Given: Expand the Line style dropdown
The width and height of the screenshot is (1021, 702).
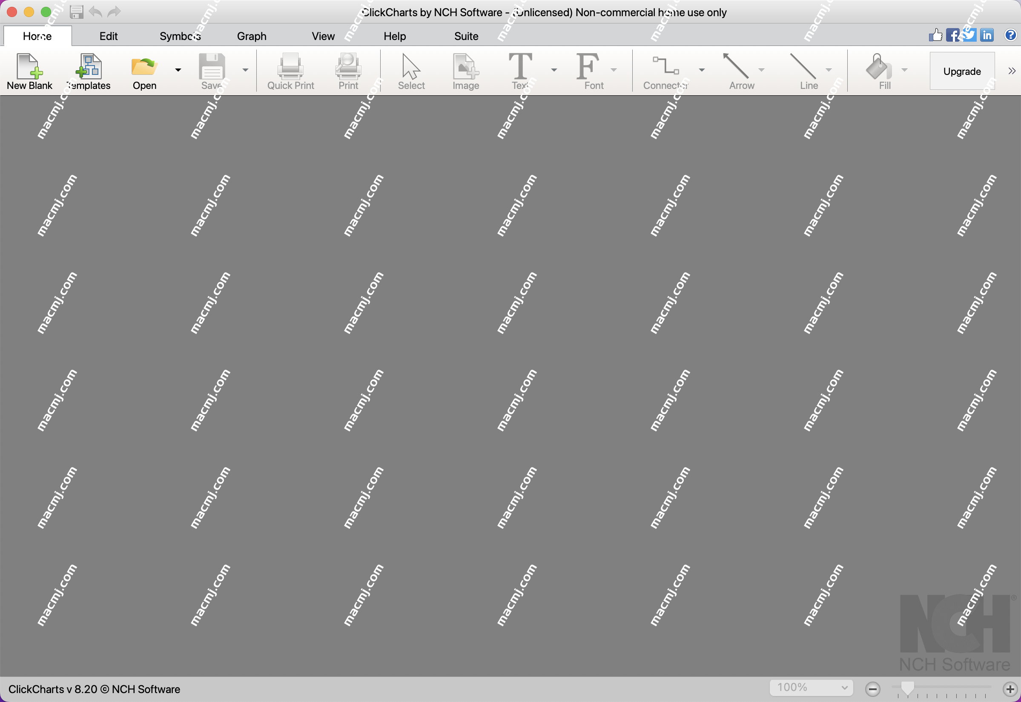Looking at the screenshot, I should click(829, 70).
